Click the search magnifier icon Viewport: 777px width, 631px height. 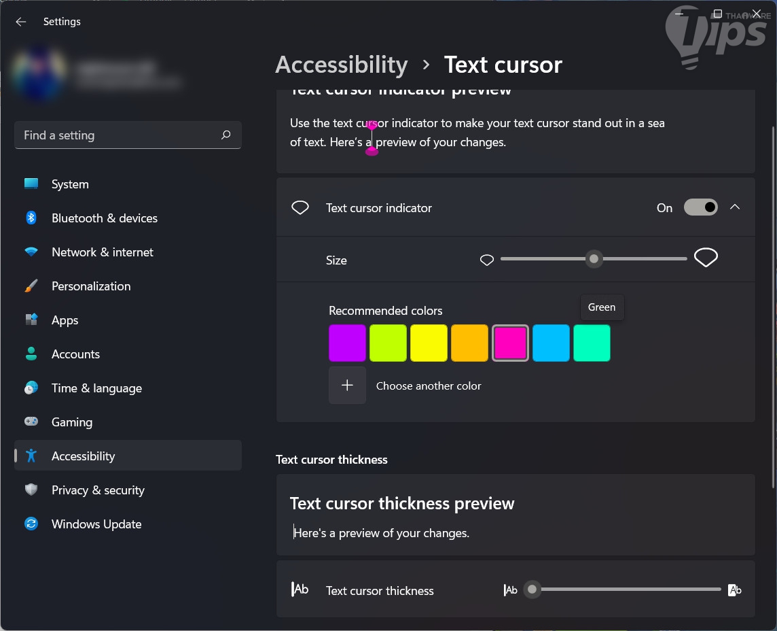pyautogui.click(x=226, y=135)
